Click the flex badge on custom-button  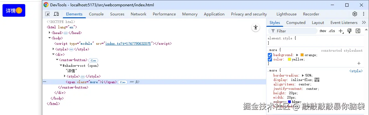[x=93, y=60]
